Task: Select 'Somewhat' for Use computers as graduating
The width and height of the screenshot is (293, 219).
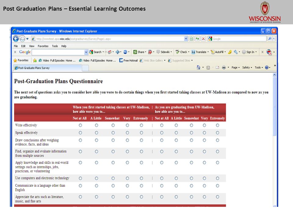Action: pos(192,178)
